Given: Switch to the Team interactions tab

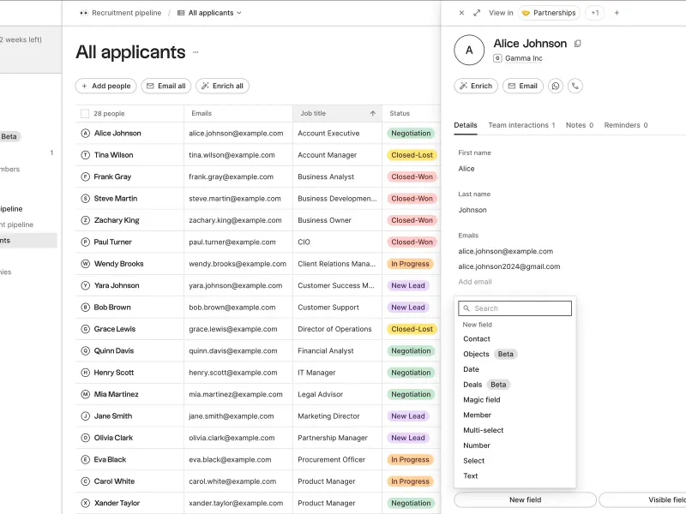Looking at the screenshot, I should click(521, 125).
